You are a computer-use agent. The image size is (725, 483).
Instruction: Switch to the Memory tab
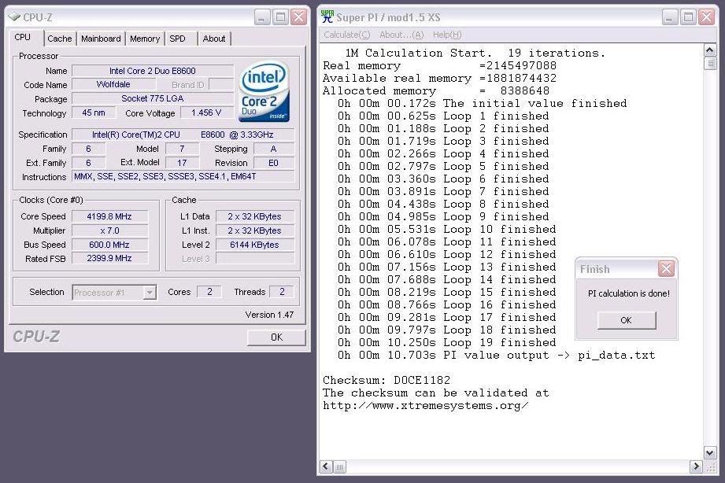[x=145, y=39]
